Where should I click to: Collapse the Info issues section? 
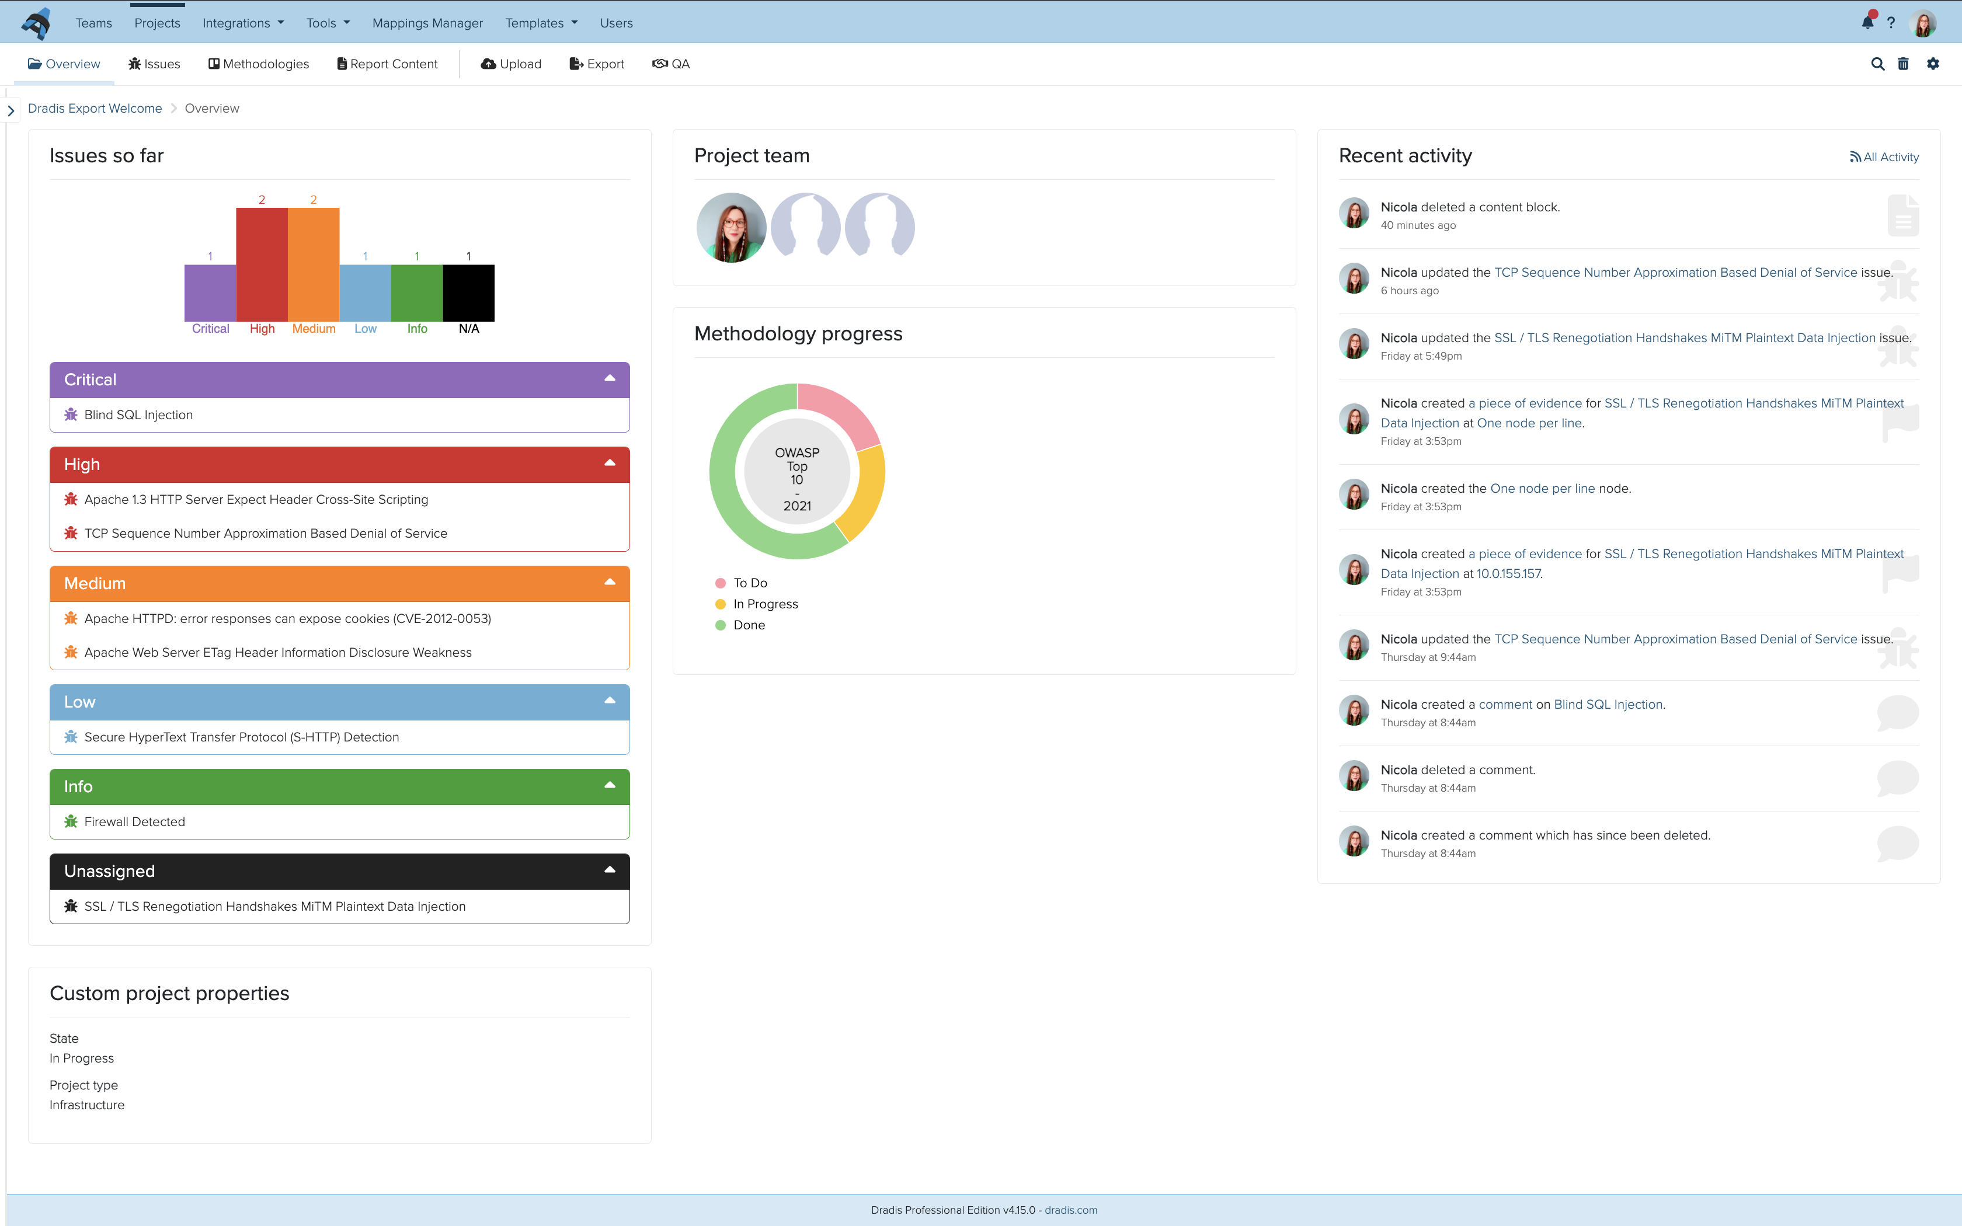(610, 786)
